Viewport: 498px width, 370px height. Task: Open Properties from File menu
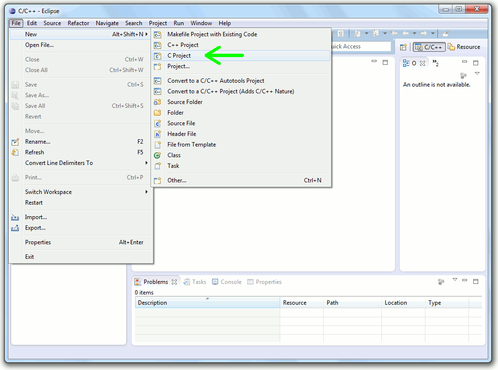tap(81, 242)
